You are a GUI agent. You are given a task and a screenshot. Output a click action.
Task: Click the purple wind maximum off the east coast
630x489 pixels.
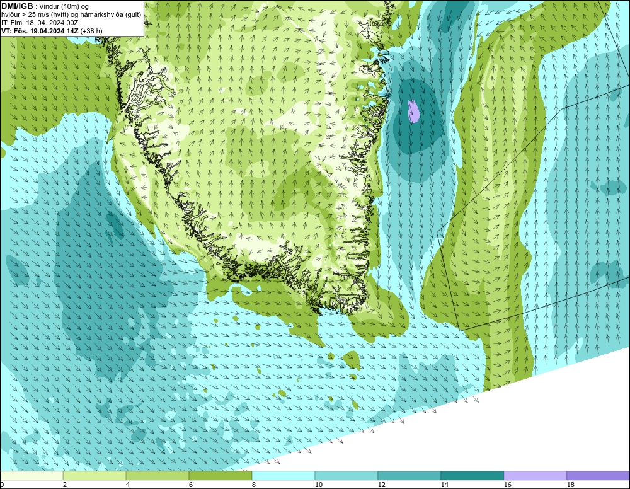pos(413,111)
